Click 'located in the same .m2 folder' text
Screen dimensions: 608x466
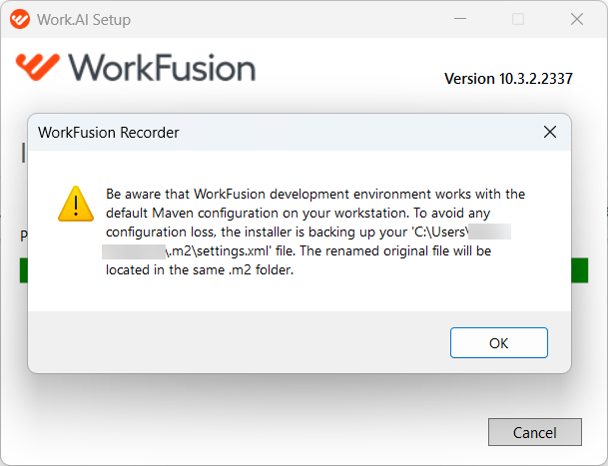tap(200, 269)
